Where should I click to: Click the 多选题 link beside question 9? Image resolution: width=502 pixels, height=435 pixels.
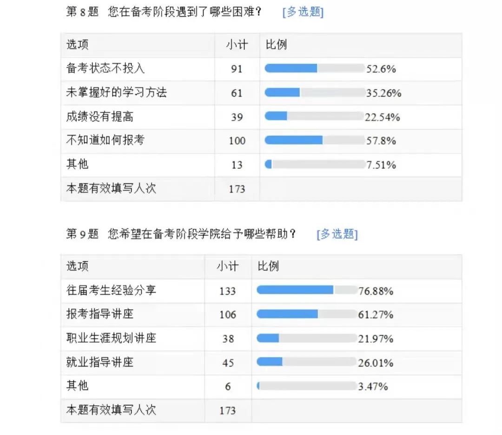pyautogui.click(x=337, y=234)
